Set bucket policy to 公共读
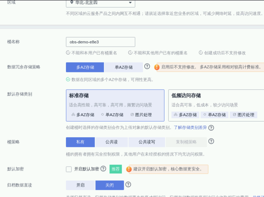This screenshot has width=264, height=197. (x=112, y=142)
